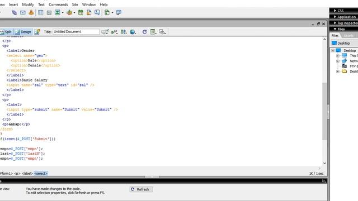358x201 pixels.
Task: Insert a Table from the toolbar
Action: click(x=41, y=12)
